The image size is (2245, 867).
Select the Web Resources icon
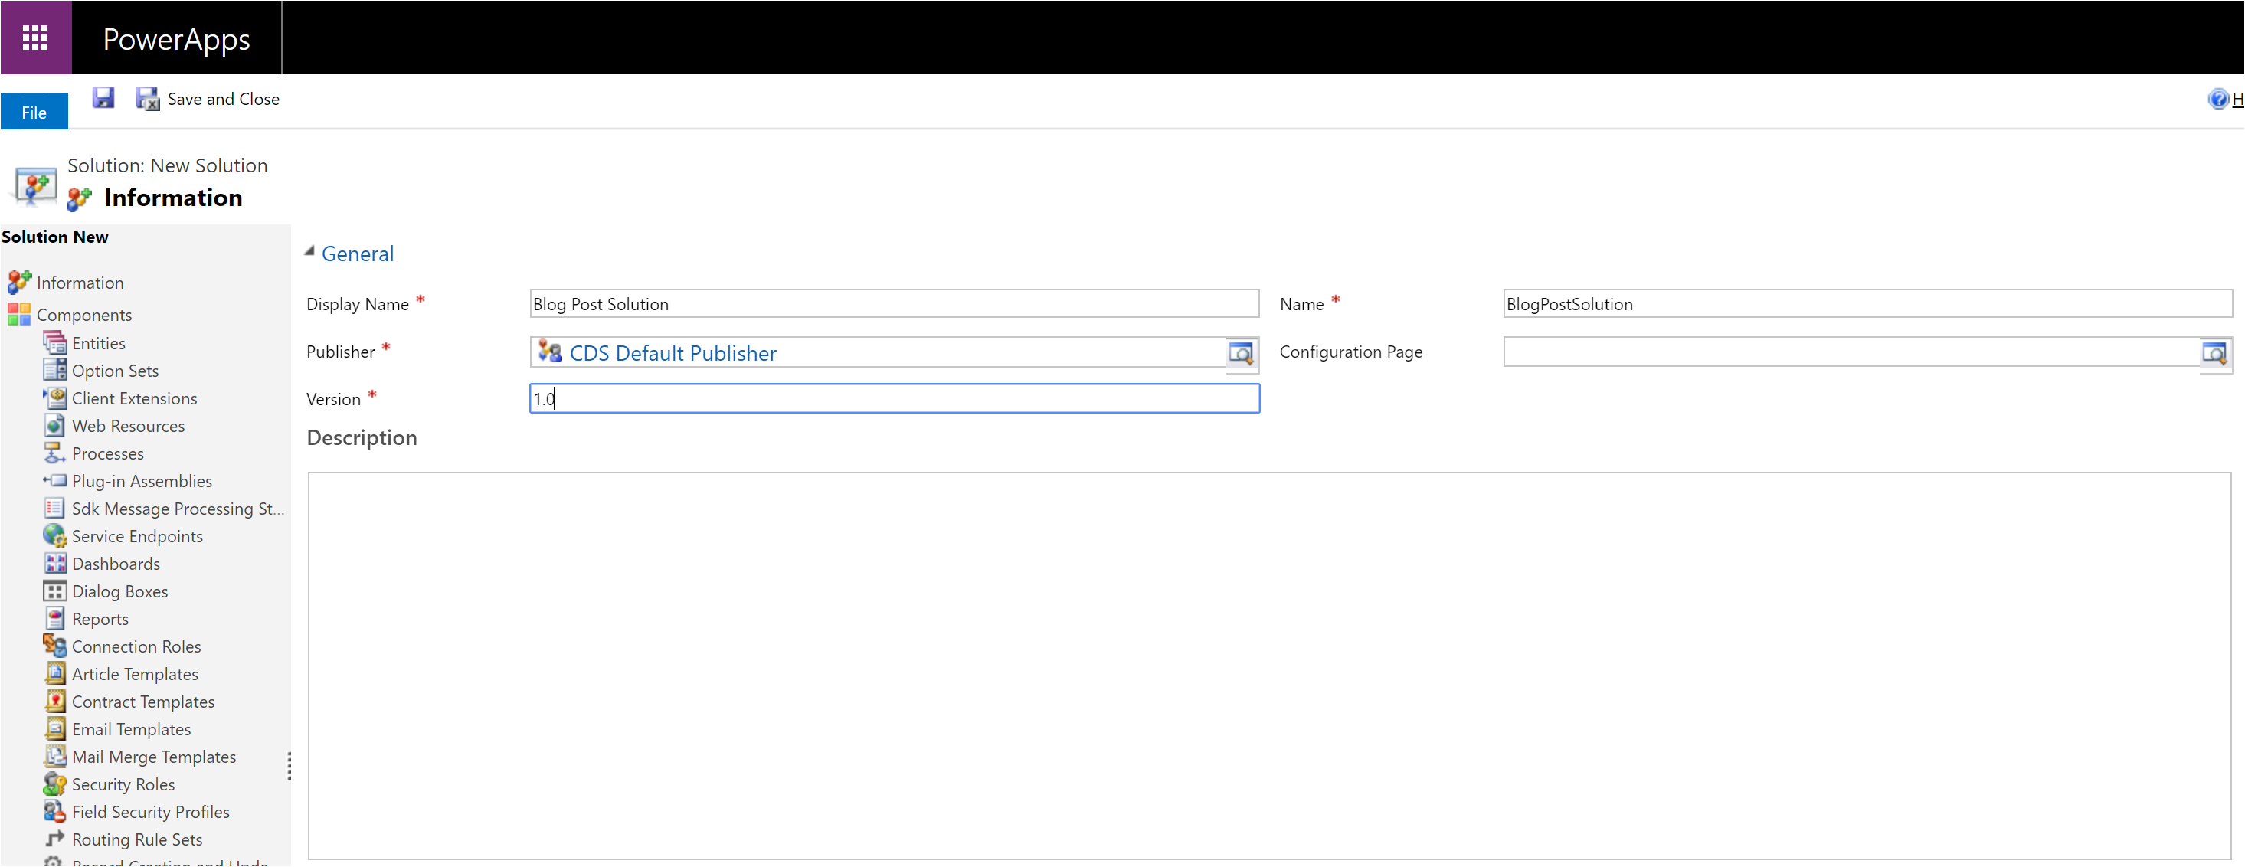click(x=55, y=426)
